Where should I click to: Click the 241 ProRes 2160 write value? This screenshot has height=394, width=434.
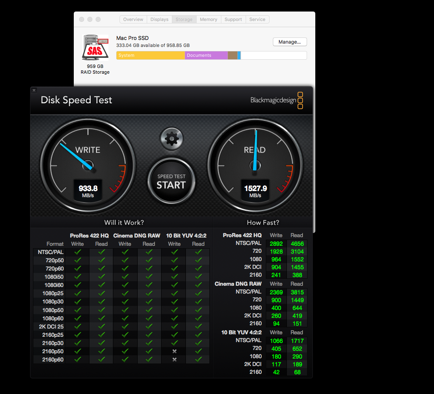click(276, 275)
